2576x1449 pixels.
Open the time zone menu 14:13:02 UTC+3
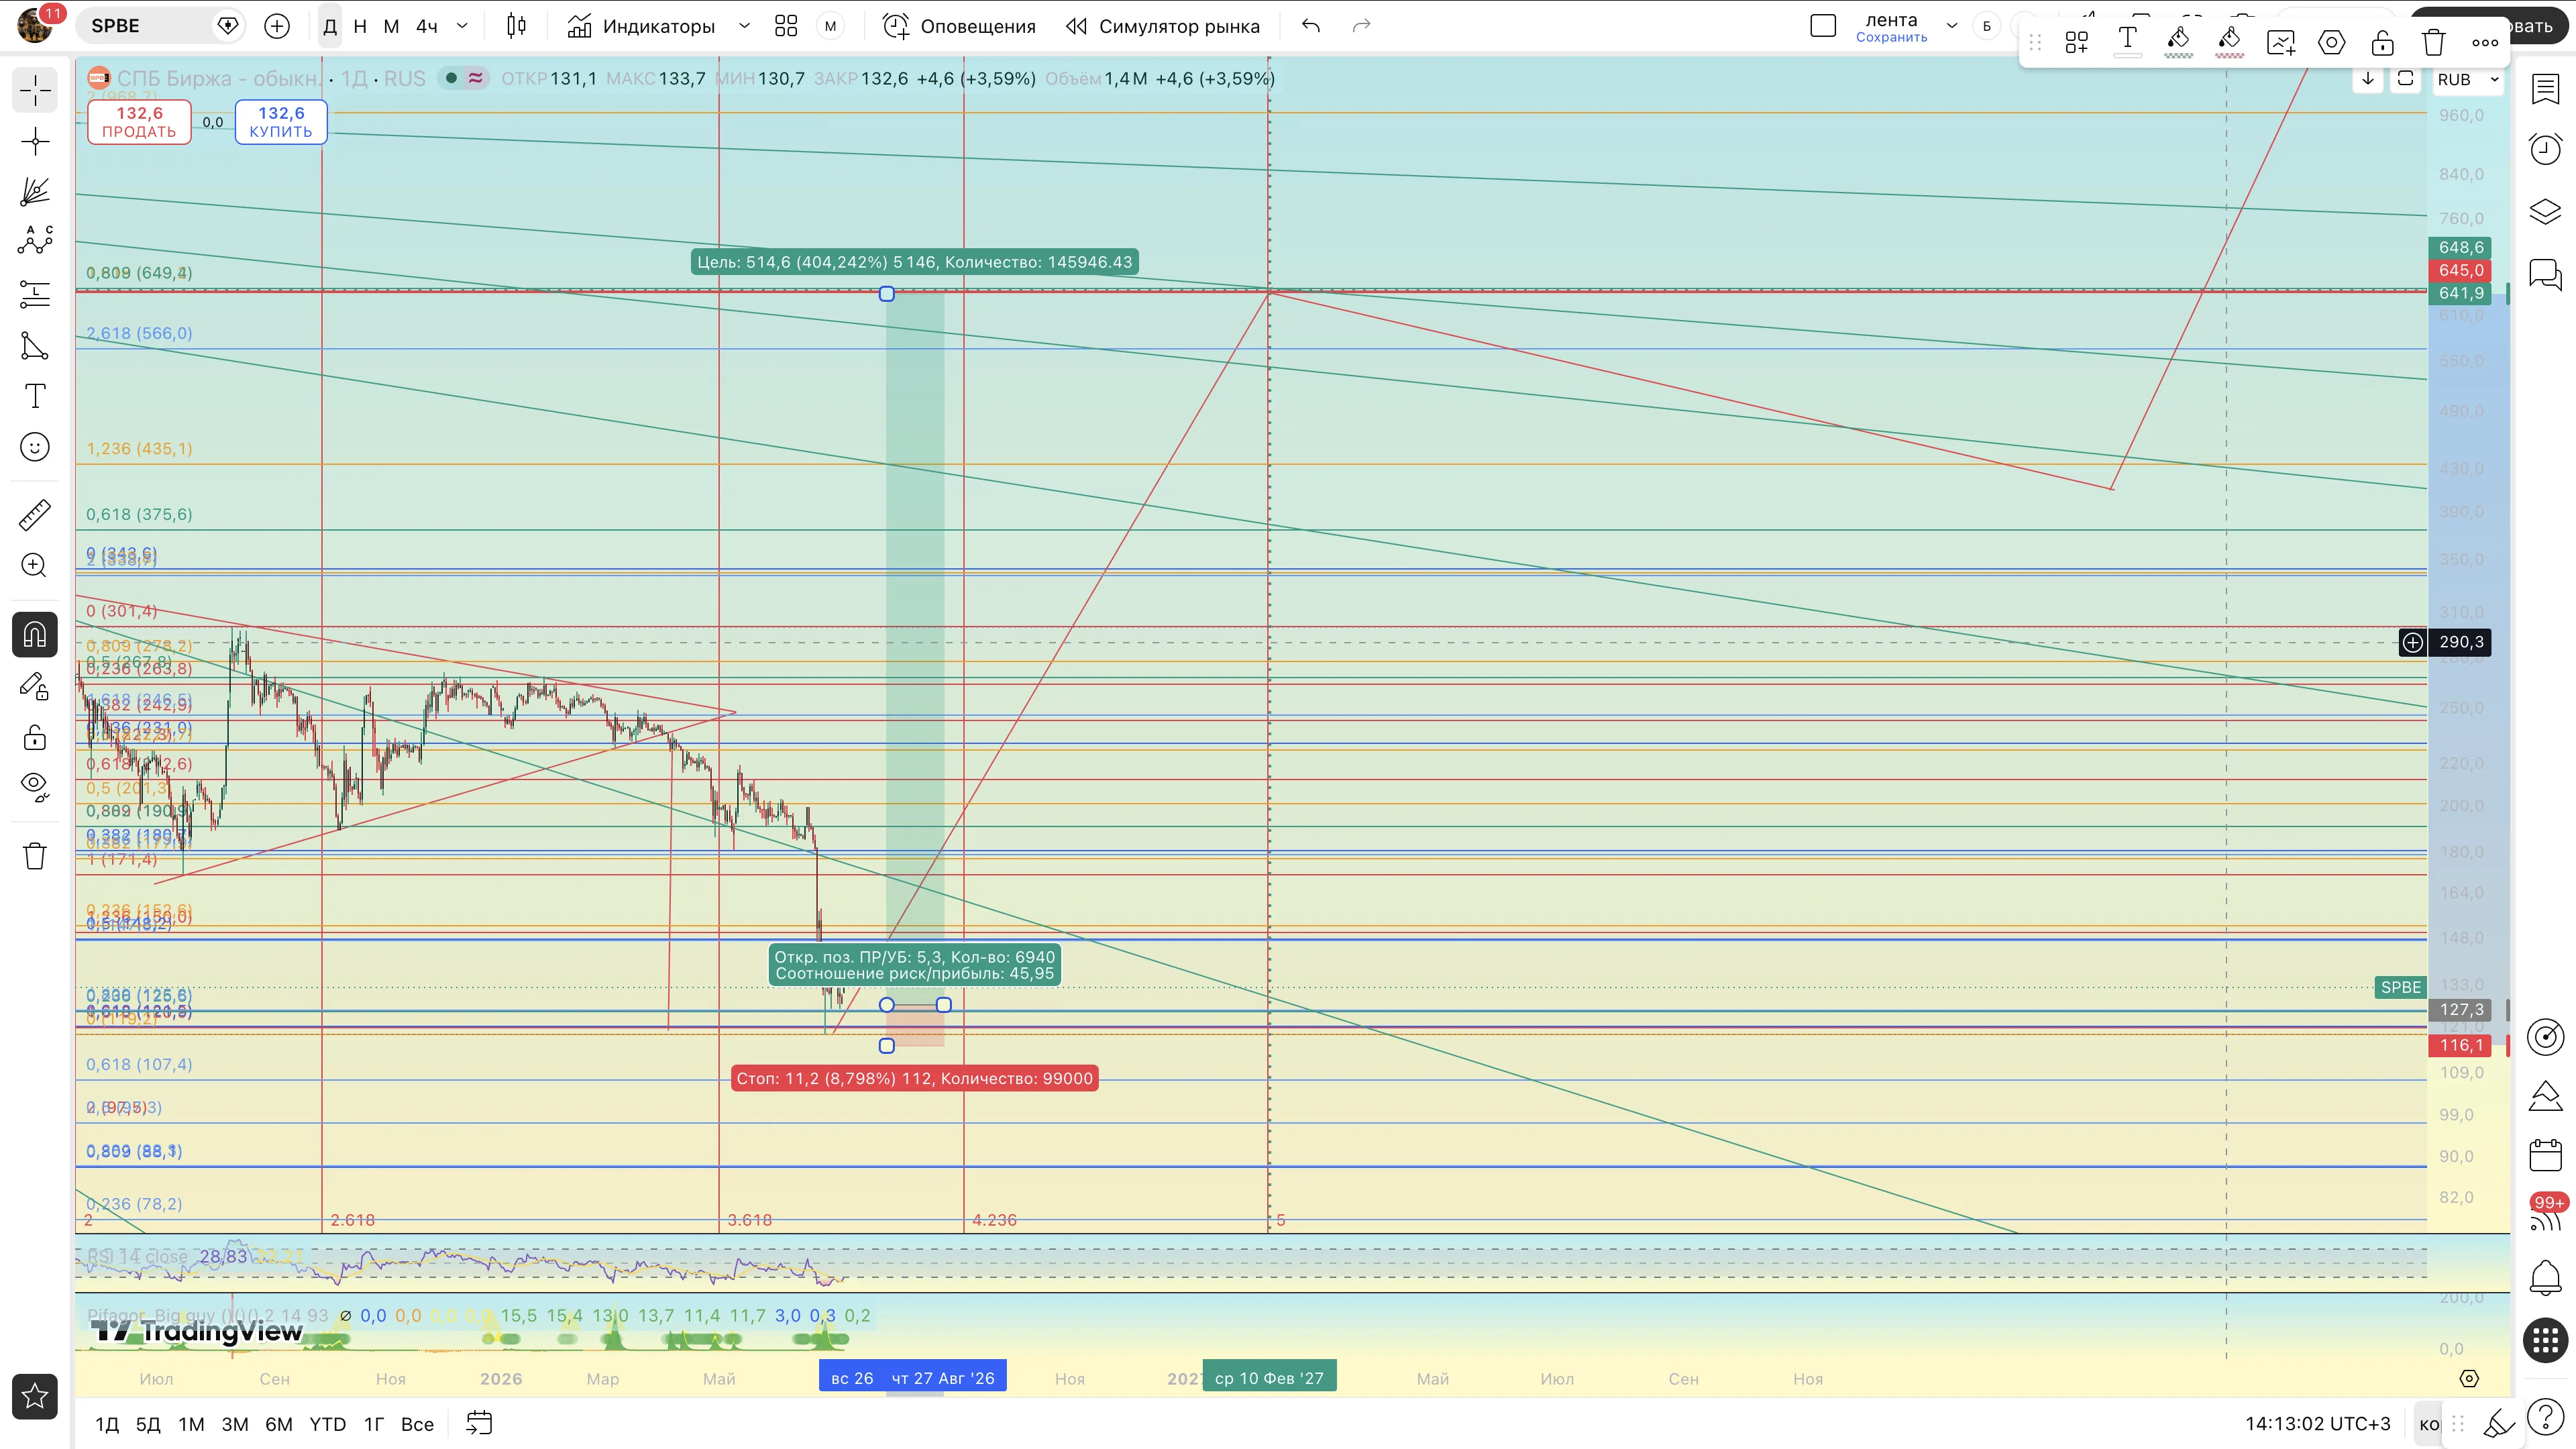(2317, 1424)
